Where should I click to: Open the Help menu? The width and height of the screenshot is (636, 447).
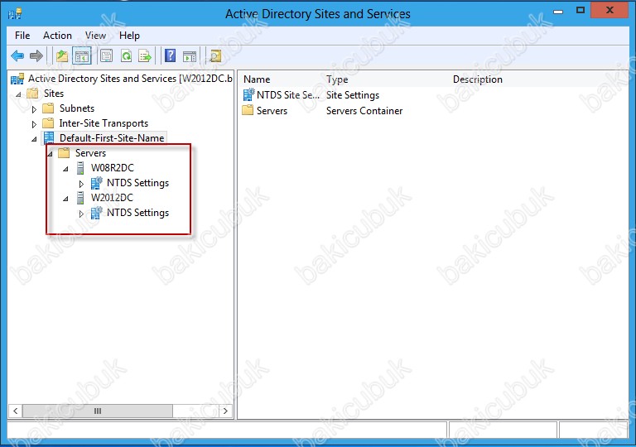coord(129,36)
